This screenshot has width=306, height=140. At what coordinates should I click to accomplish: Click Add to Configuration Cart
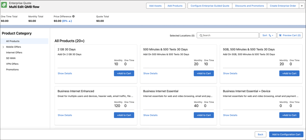point(286,134)
